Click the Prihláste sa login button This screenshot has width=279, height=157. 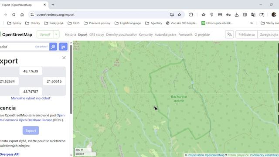click(x=246, y=34)
